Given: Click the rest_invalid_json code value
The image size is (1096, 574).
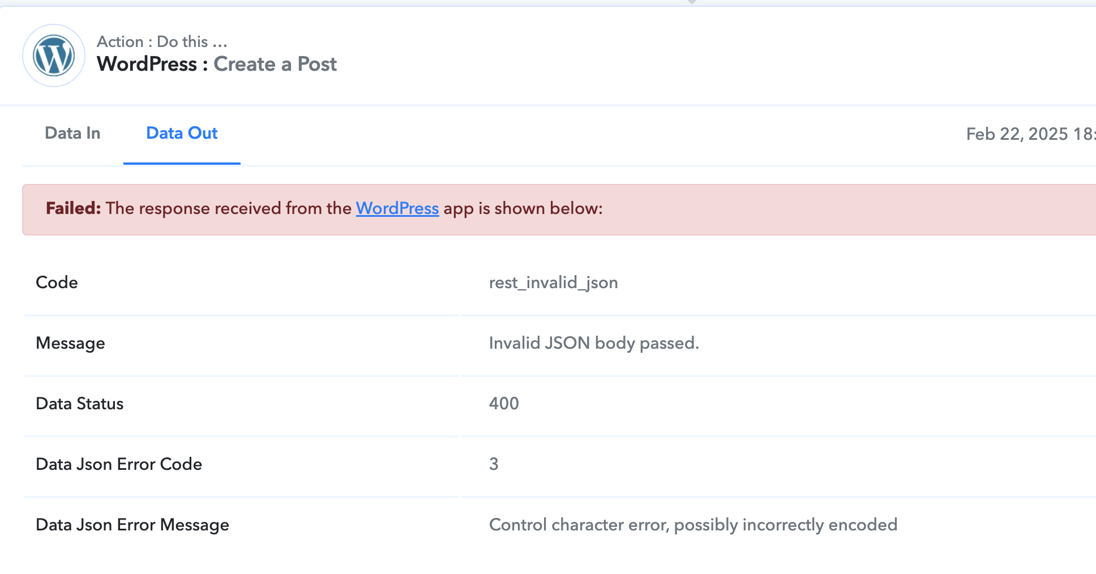Looking at the screenshot, I should point(553,282).
